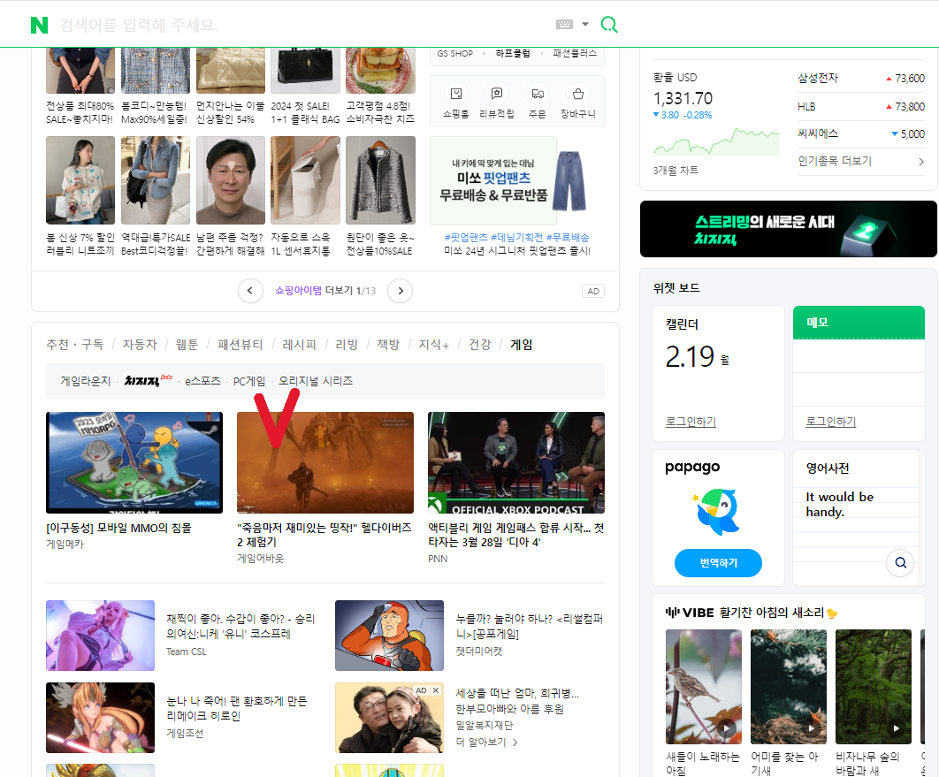The image size is (939, 777).
Task: Open 인기종목 더보기 chevron
Action: (921, 162)
